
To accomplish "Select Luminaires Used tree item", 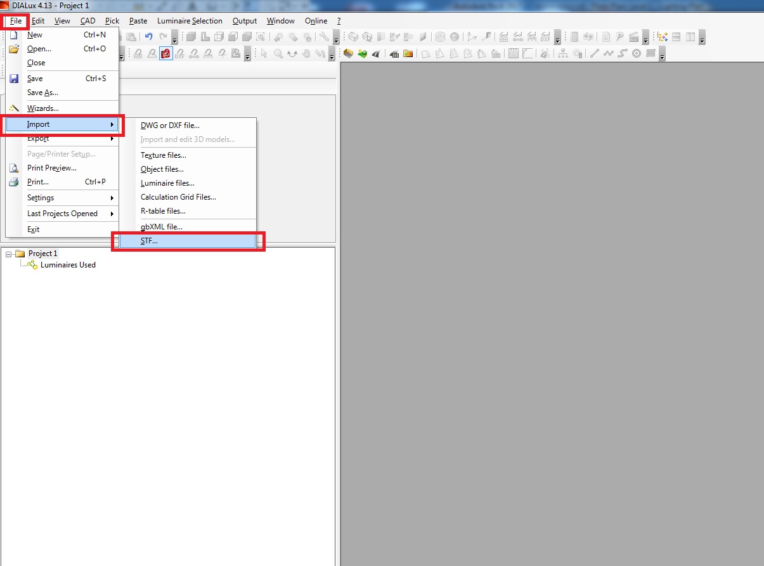I will [68, 265].
